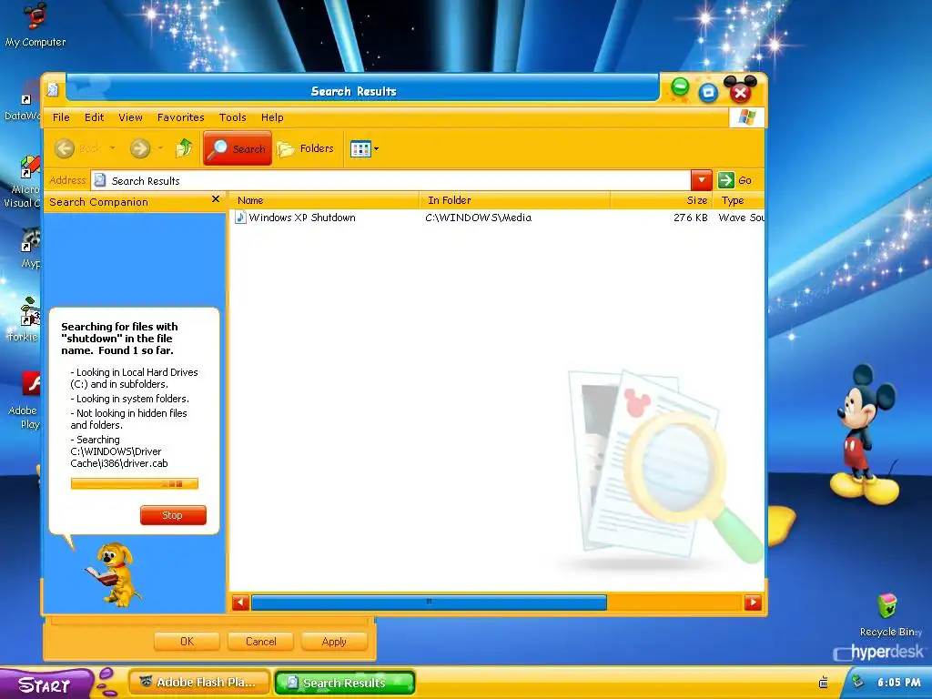
Task: Select the Windows XP Shutdown file
Action: click(x=302, y=218)
